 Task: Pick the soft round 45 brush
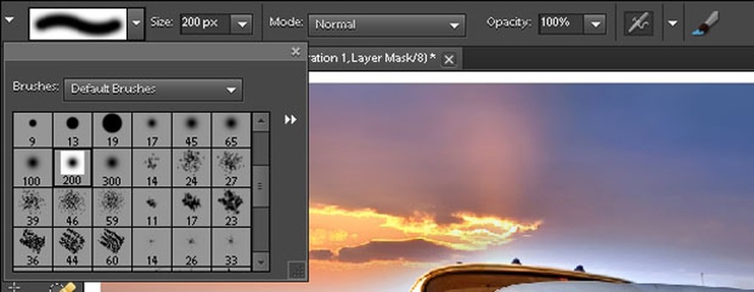pyautogui.click(x=192, y=130)
